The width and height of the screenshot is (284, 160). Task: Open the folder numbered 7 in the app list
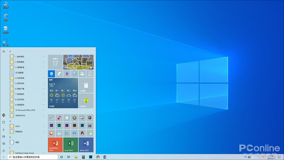tap(27, 94)
